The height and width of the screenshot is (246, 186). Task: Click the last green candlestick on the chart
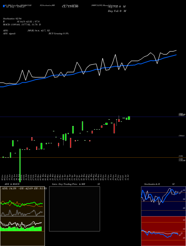tap(129, 118)
